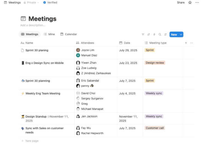
Task: Click Fay Wu's avatar
Action: click(x=78, y=128)
